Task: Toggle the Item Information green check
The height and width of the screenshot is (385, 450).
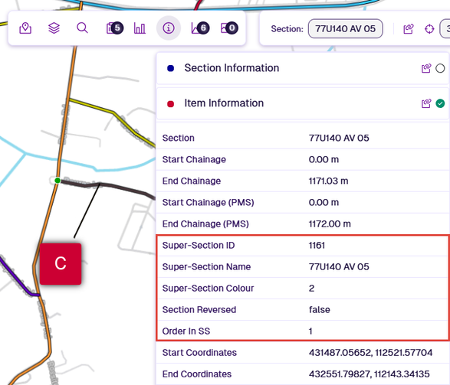Action: pos(440,103)
